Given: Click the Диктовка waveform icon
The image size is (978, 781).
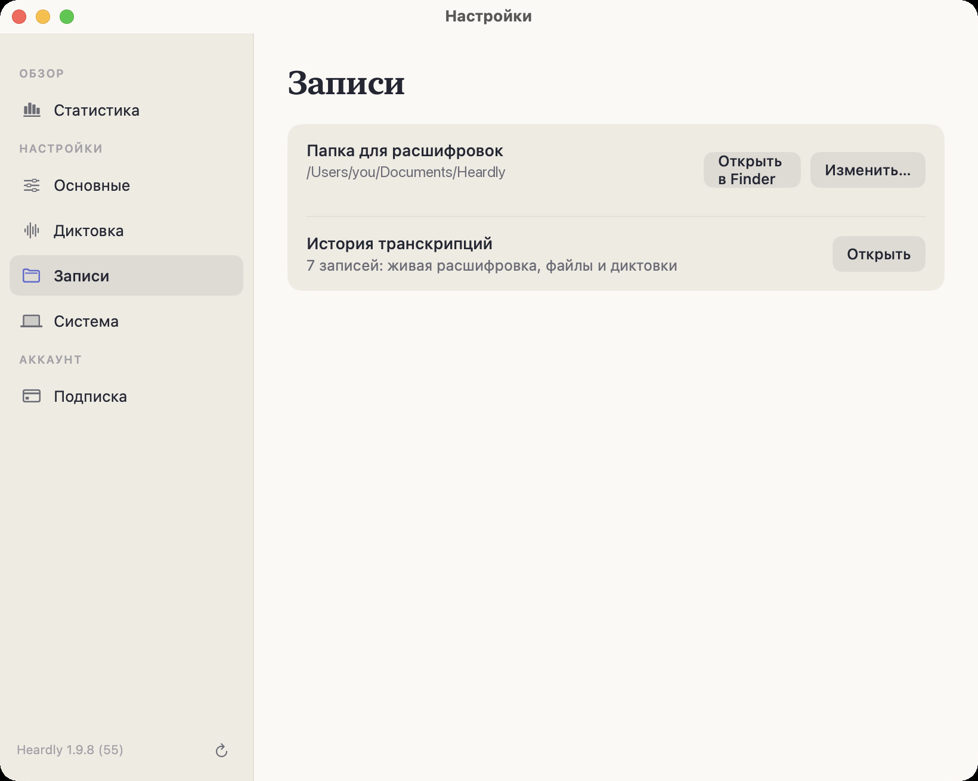Looking at the screenshot, I should pos(32,231).
